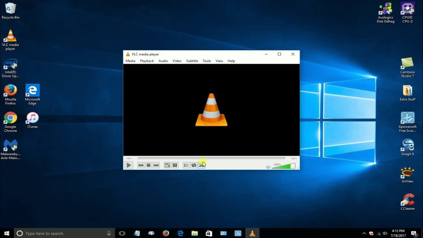Jump to the previous media item

point(141,165)
